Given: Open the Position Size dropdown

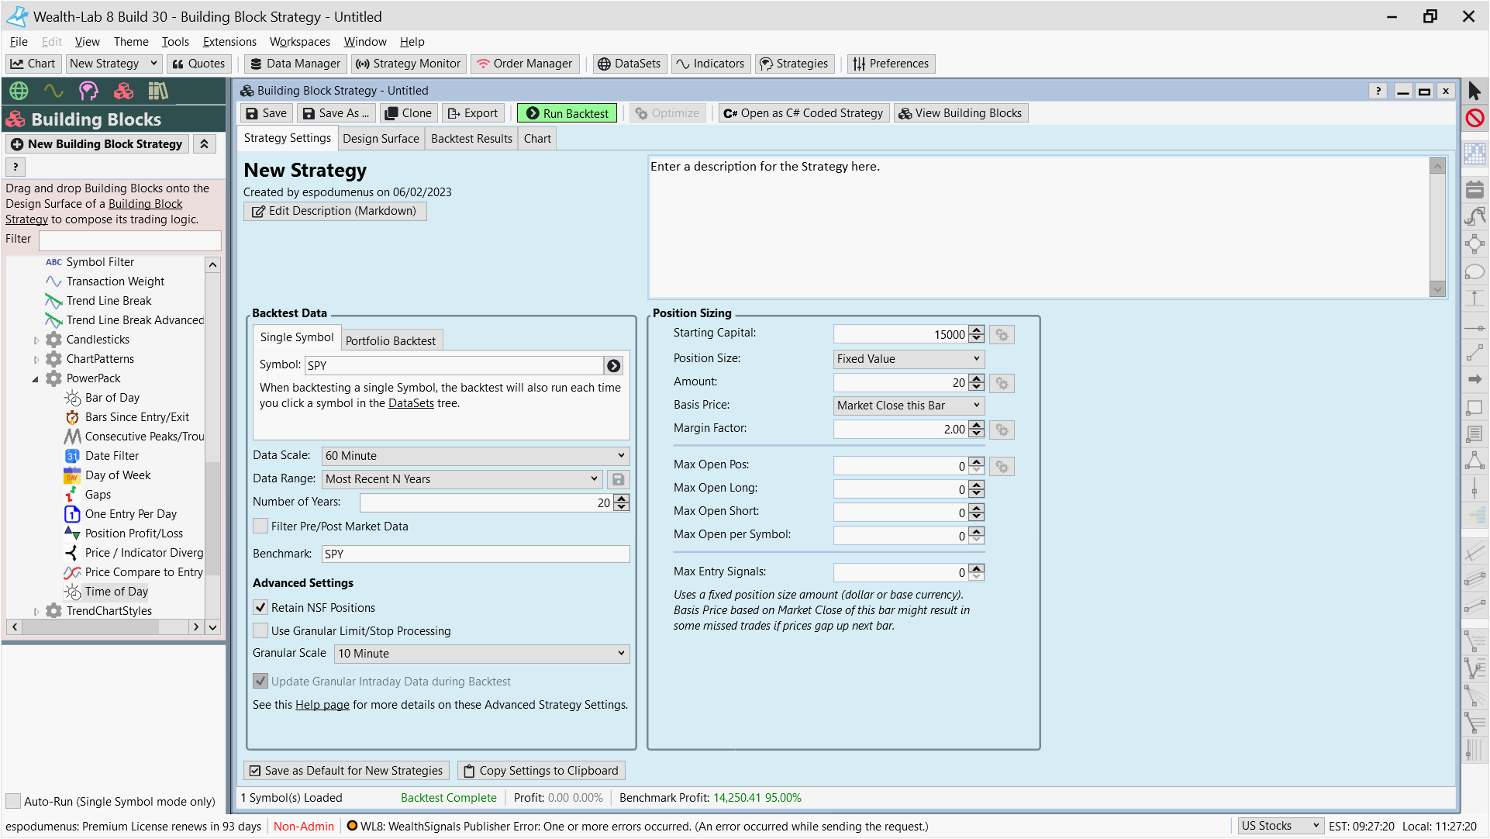Looking at the screenshot, I should (909, 358).
